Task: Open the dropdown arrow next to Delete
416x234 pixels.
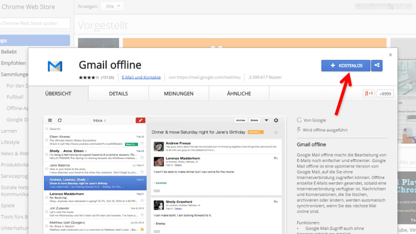Action: [266, 120]
